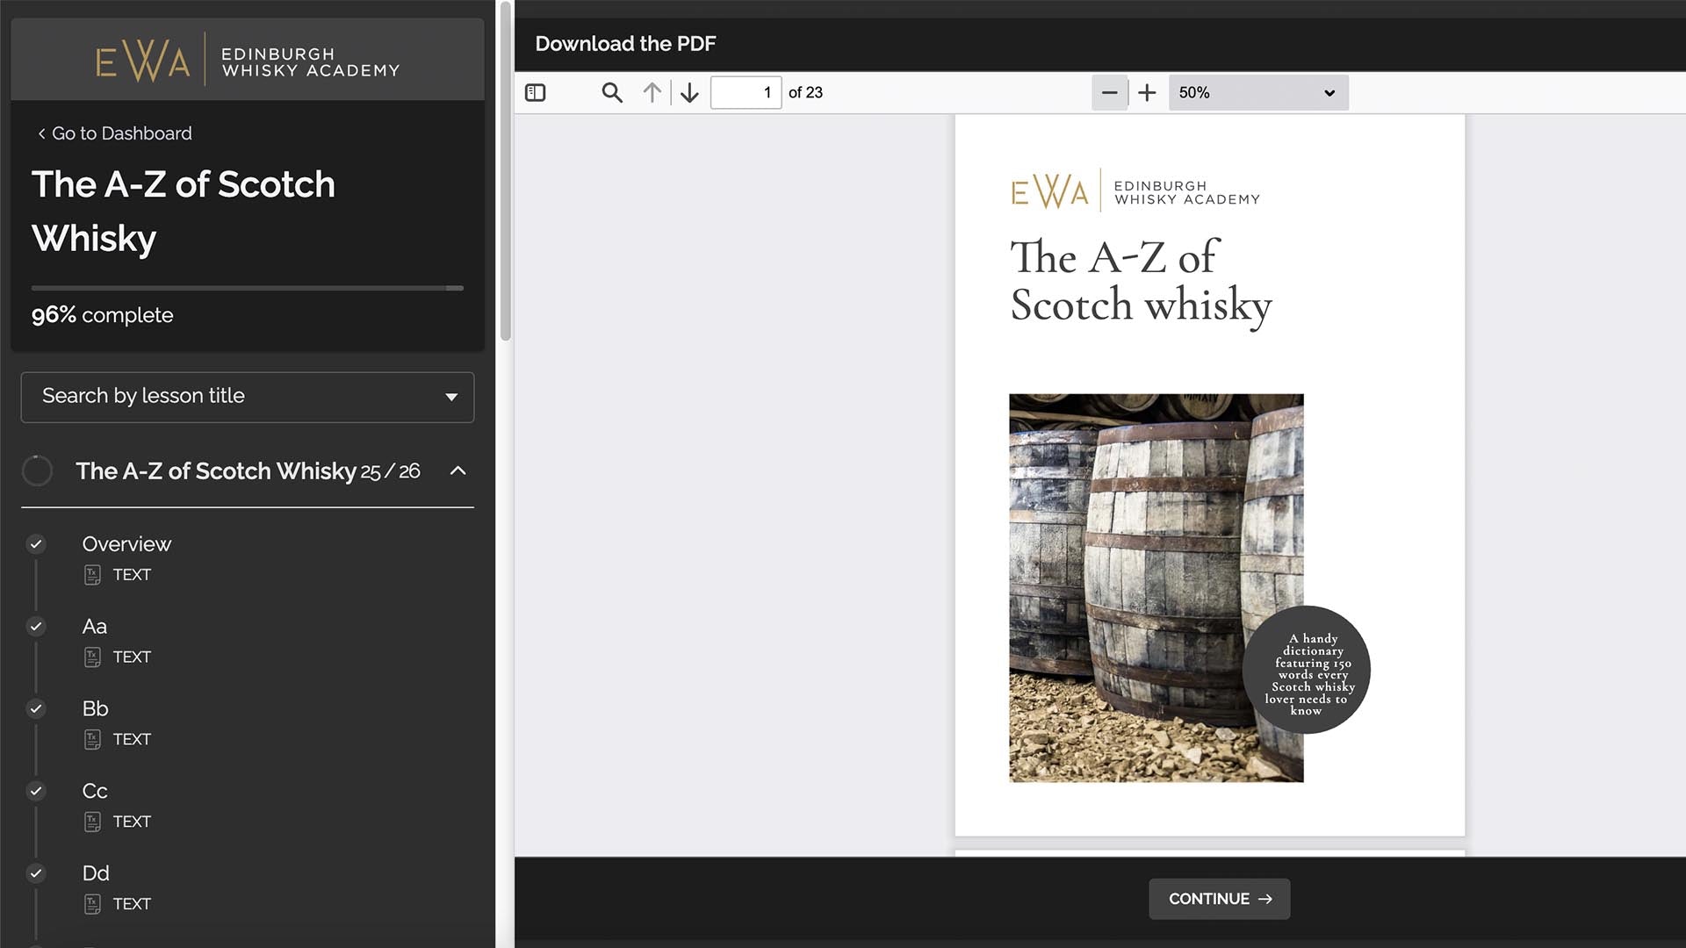The height and width of the screenshot is (948, 1686).
Task: Click the text document icon under Aa
Action: (x=92, y=657)
